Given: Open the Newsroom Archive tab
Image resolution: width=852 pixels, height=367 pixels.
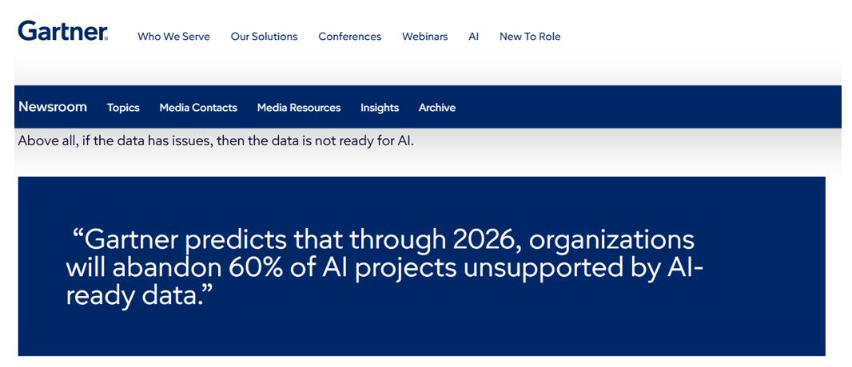Looking at the screenshot, I should pos(437,108).
